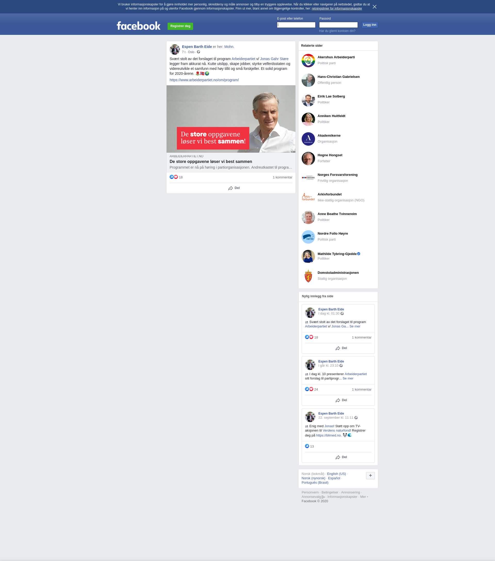The width and height of the screenshot is (495, 561).
Task: Open the Akademikerne logo icon
Action: click(308, 139)
